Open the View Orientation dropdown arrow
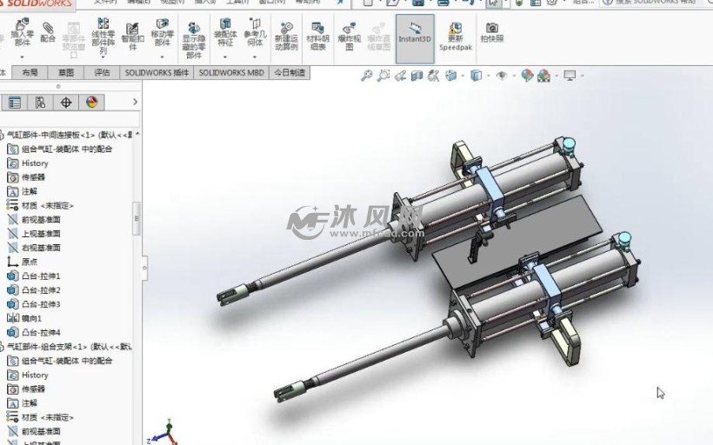 [x=463, y=76]
